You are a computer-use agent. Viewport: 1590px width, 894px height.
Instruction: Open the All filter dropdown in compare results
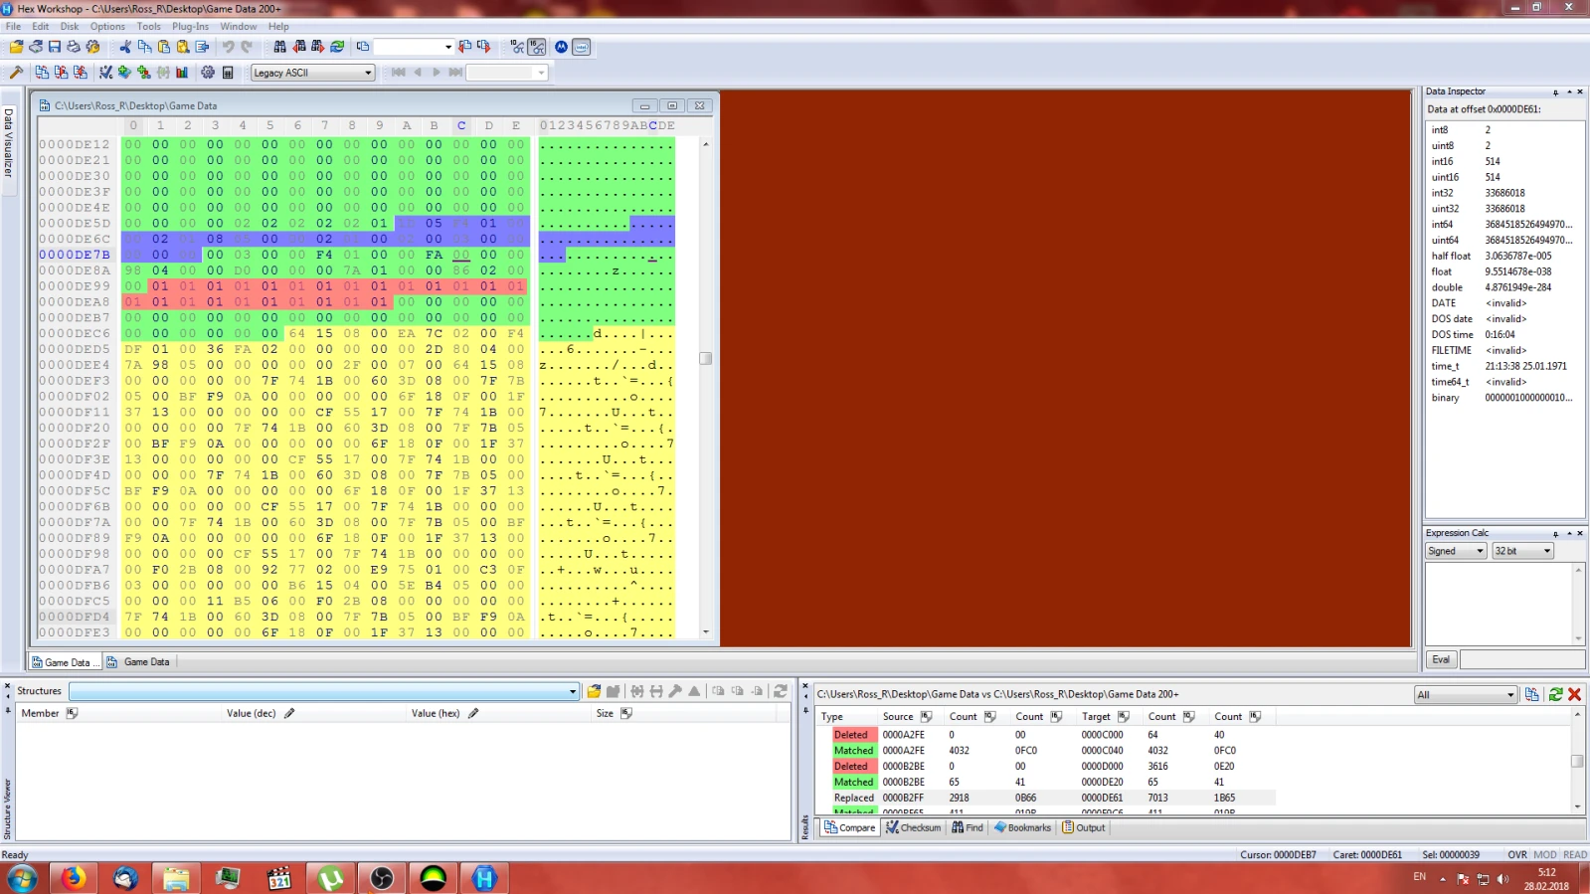click(x=1510, y=695)
